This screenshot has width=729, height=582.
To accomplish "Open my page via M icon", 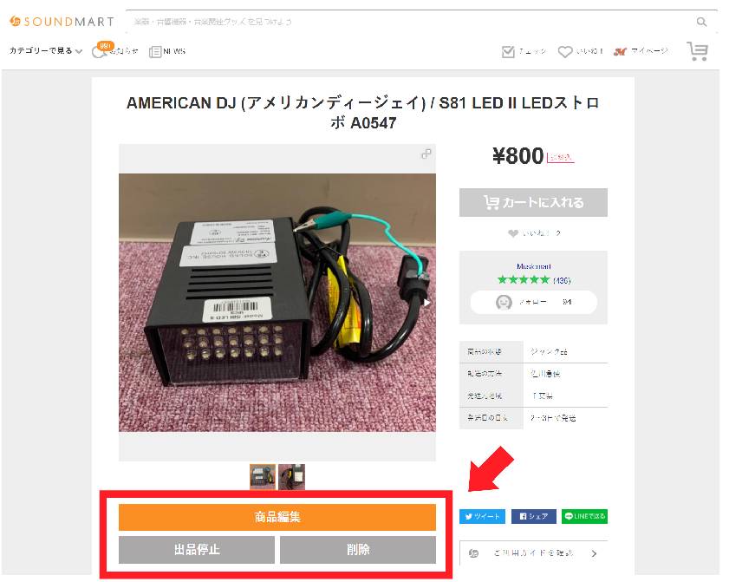I will 620,52.
